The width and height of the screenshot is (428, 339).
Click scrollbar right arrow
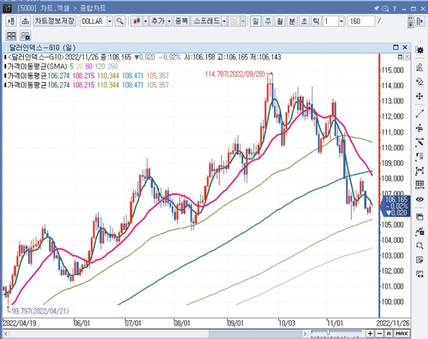(305, 334)
